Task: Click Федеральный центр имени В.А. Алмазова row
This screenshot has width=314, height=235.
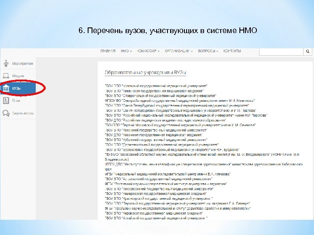Action: [x=167, y=174]
